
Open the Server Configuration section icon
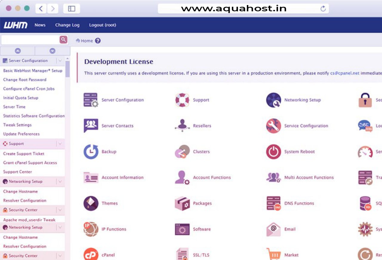[x=90, y=100]
